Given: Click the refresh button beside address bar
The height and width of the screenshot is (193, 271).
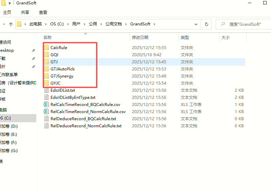Looking at the screenshot, I should (x=206, y=24).
